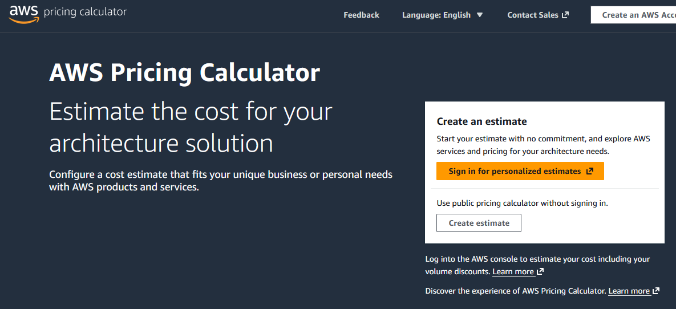Click the Create estimate button
Image resolution: width=676 pixels, height=309 pixels.
pyautogui.click(x=479, y=223)
